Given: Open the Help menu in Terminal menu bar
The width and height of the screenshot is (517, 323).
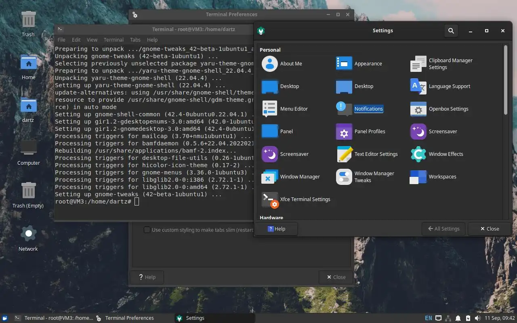Looking at the screenshot, I should 152,40.
